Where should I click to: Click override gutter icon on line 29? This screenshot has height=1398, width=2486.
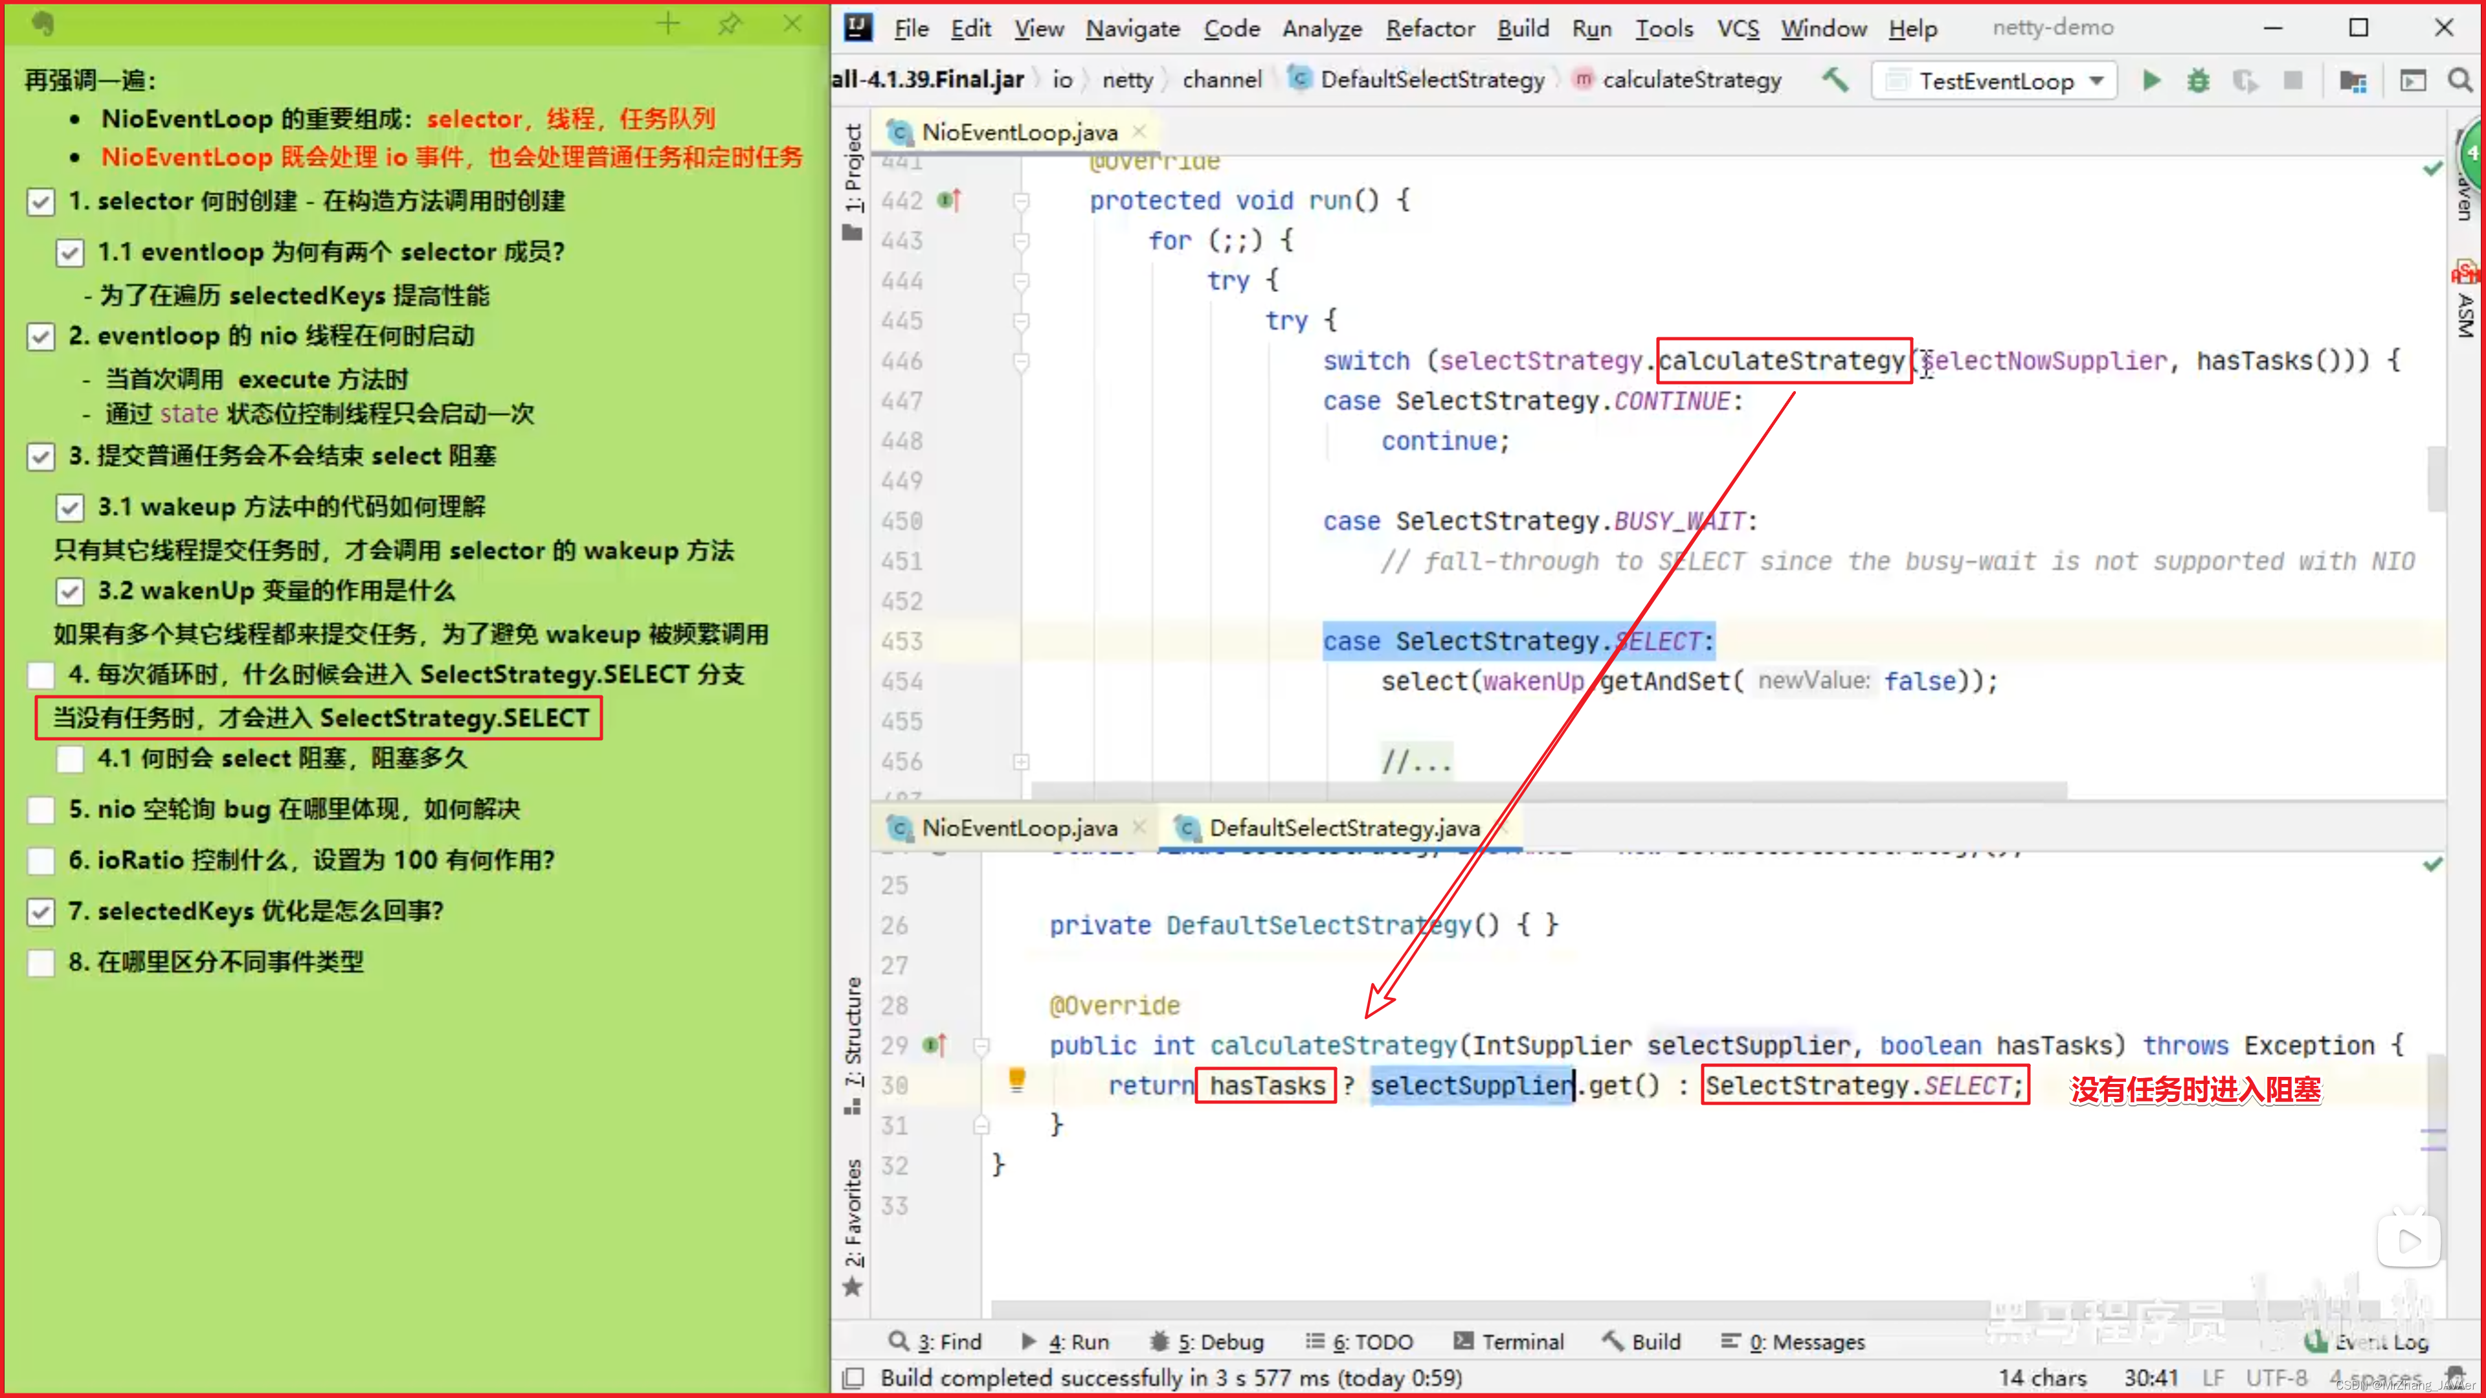tap(934, 1044)
